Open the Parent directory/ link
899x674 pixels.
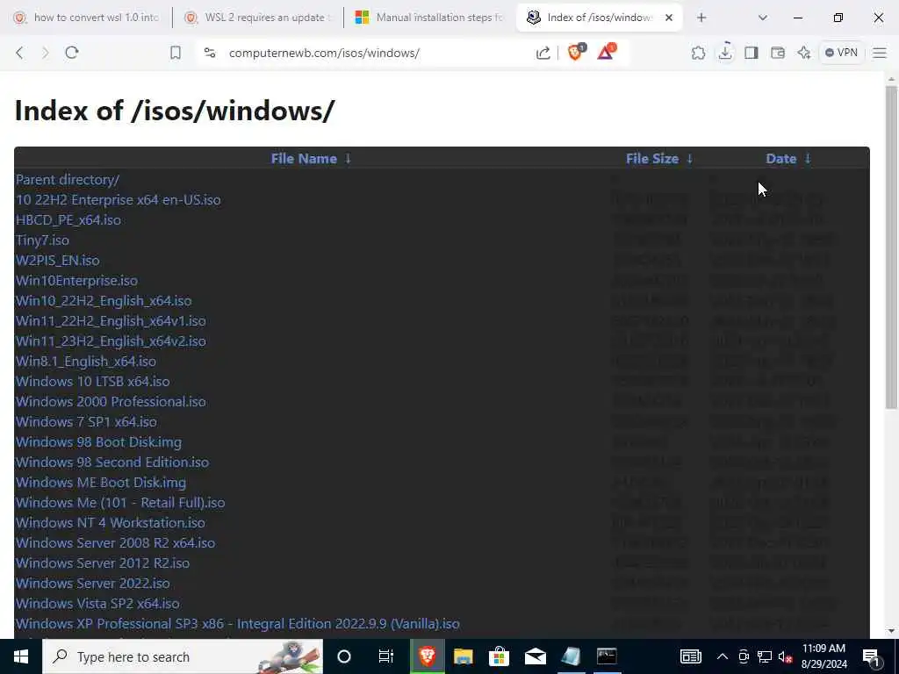[68, 179]
